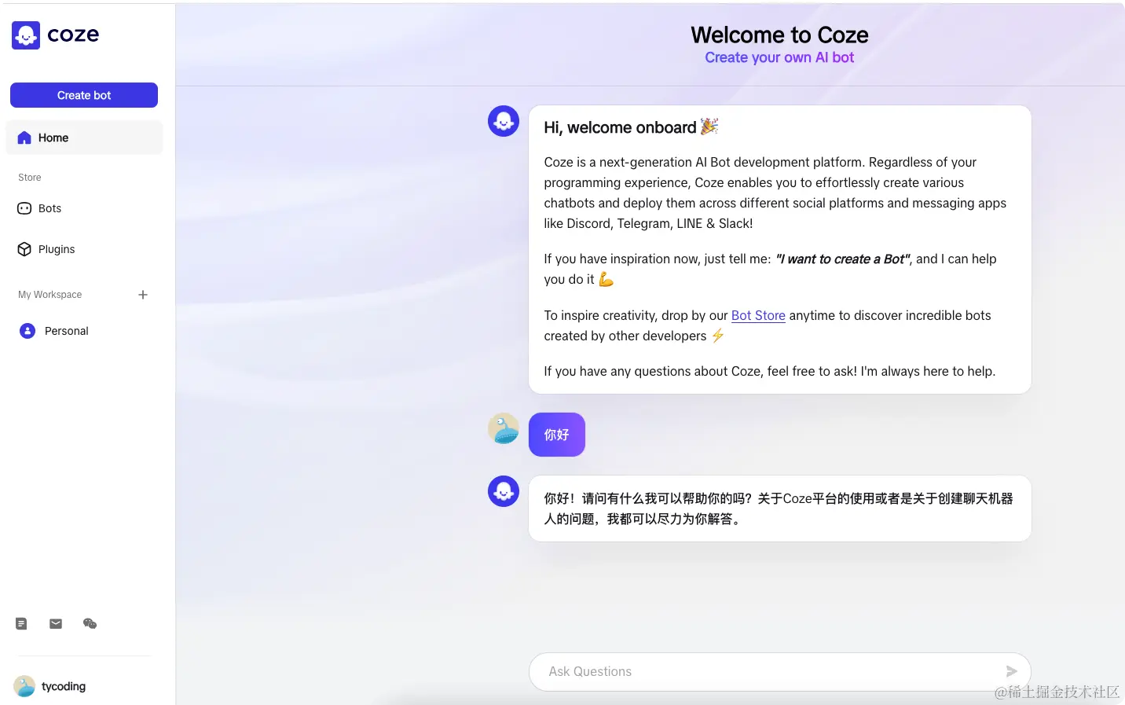Click the 'Hi, welcome onboard' heading
Screen dimensions: 1125x705
(631, 127)
